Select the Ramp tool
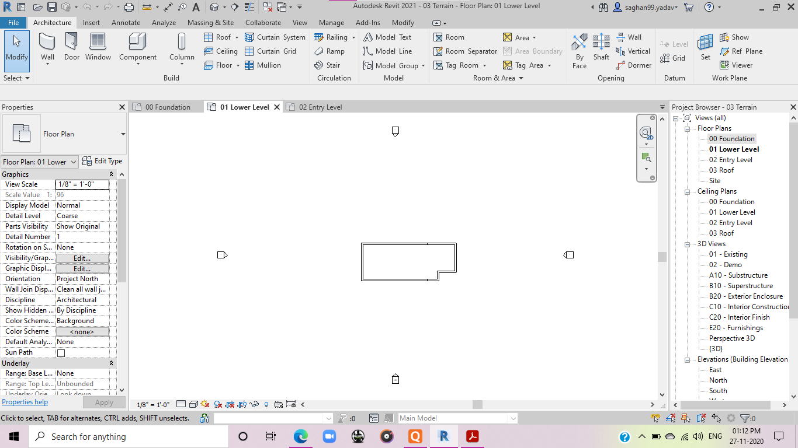Viewport: 798px width, 448px height. pos(330,51)
